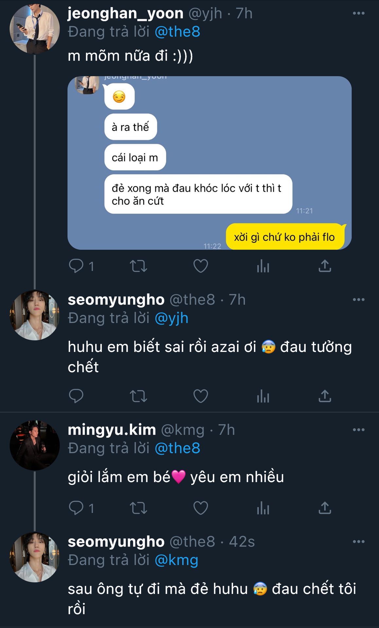Reply to jeonghan_yoon's tweet
The image size is (379, 628).
[77, 266]
